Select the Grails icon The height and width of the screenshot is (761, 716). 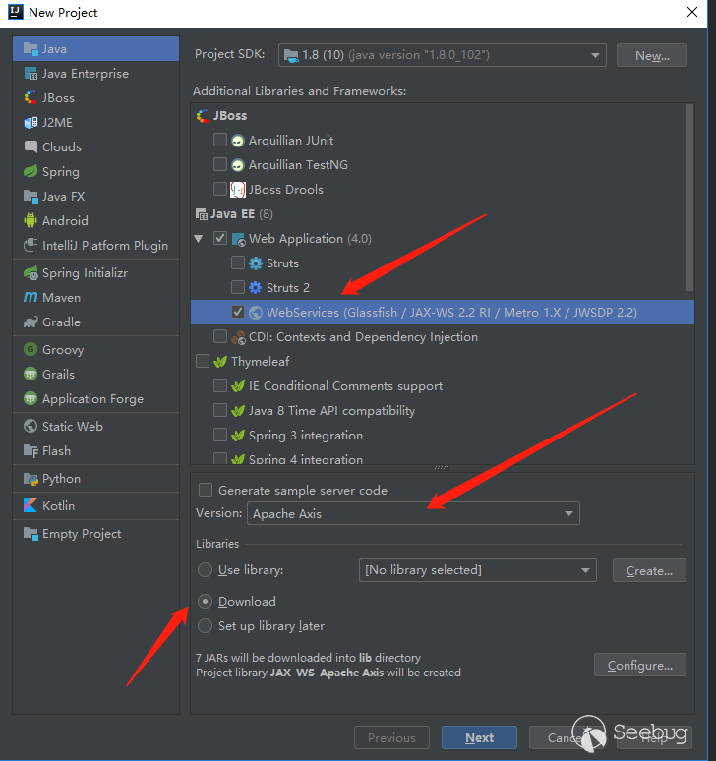click(x=30, y=374)
